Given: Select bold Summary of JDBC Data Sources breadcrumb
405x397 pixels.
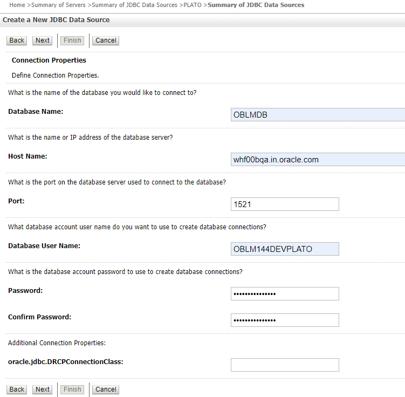Looking at the screenshot, I should pos(256,5).
